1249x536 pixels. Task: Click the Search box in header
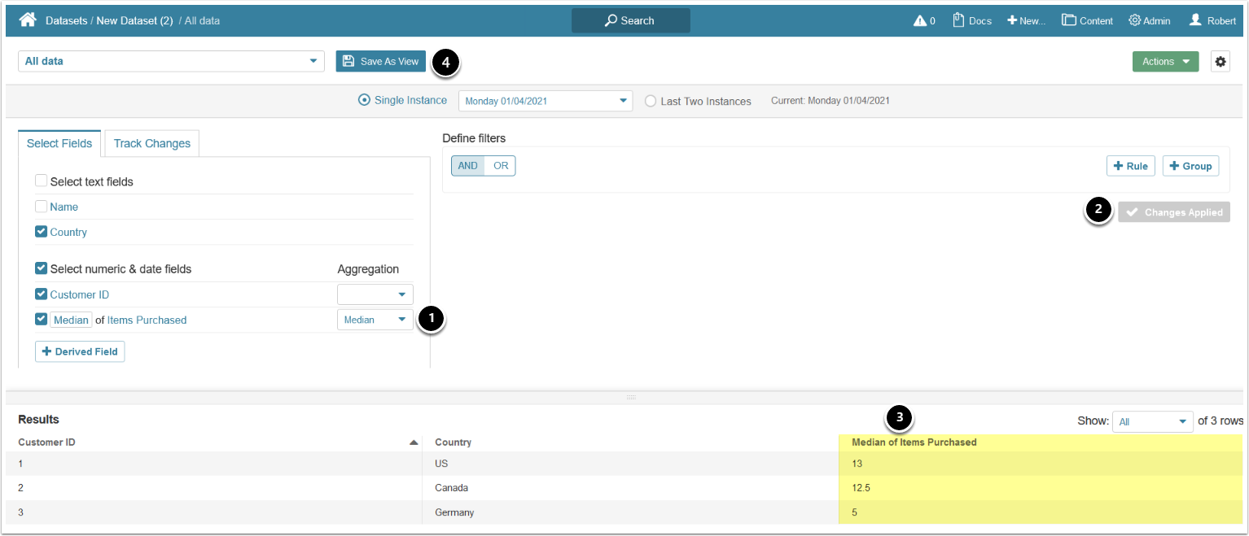click(x=630, y=20)
